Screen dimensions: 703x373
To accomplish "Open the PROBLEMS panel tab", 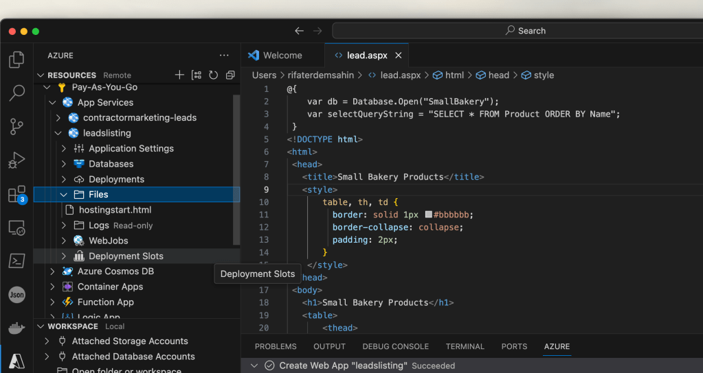I will (276, 347).
